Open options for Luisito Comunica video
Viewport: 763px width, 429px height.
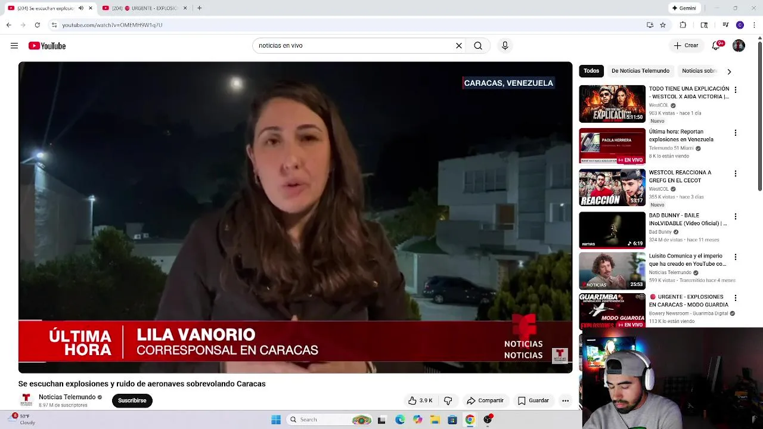coord(735,257)
